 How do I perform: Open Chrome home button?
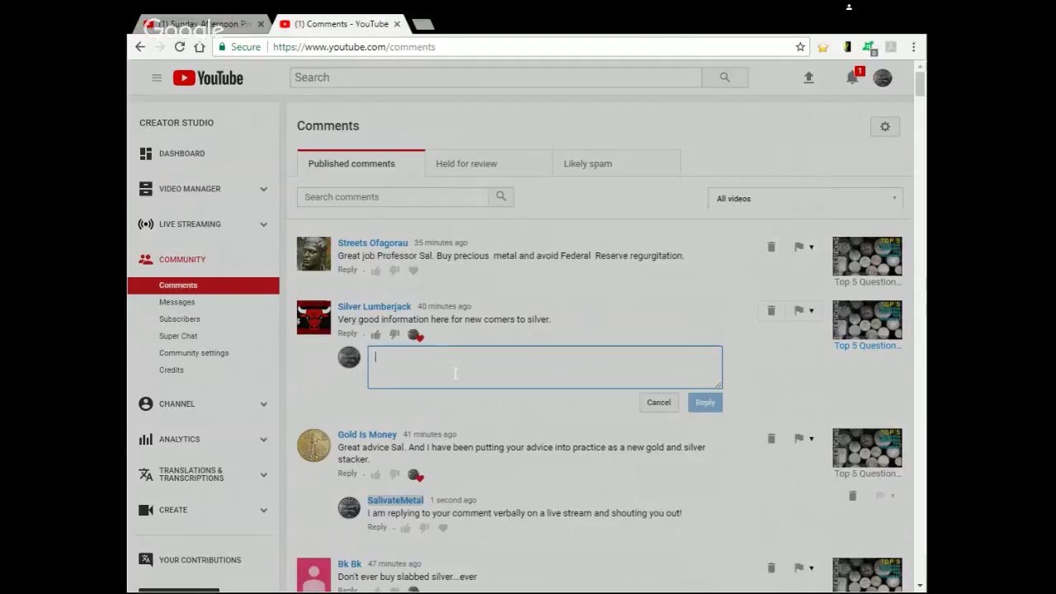click(199, 47)
